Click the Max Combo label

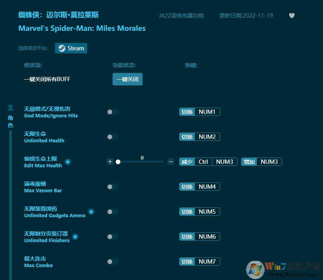[x=39, y=265]
